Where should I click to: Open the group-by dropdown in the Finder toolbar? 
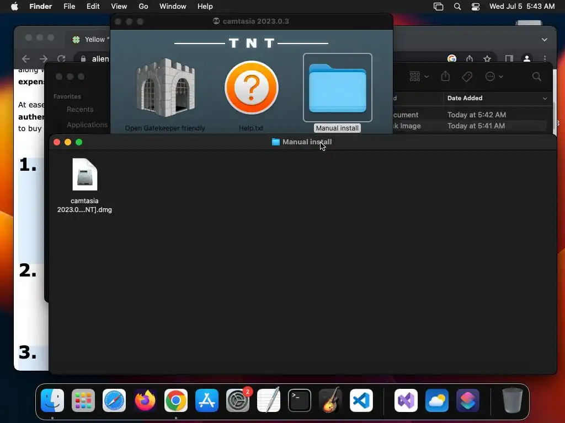coord(419,77)
